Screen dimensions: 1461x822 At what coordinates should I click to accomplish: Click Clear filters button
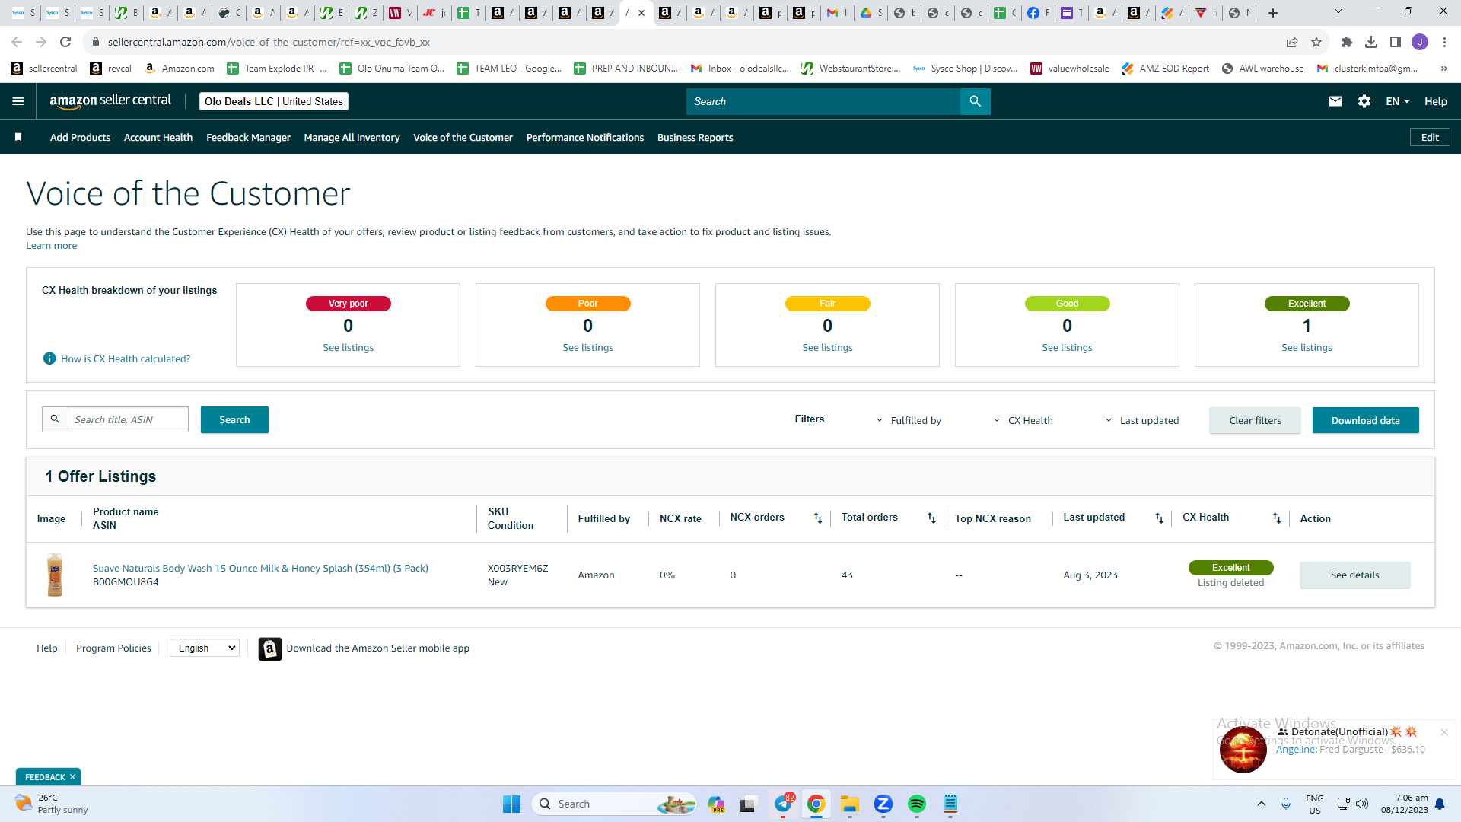(1255, 420)
